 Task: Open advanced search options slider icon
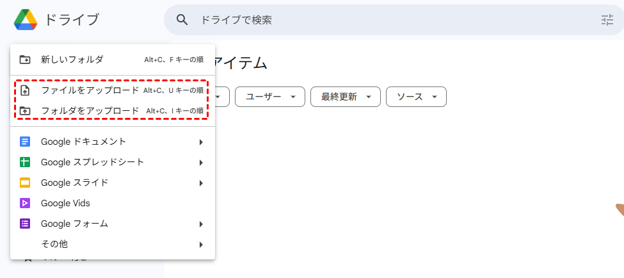point(607,19)
